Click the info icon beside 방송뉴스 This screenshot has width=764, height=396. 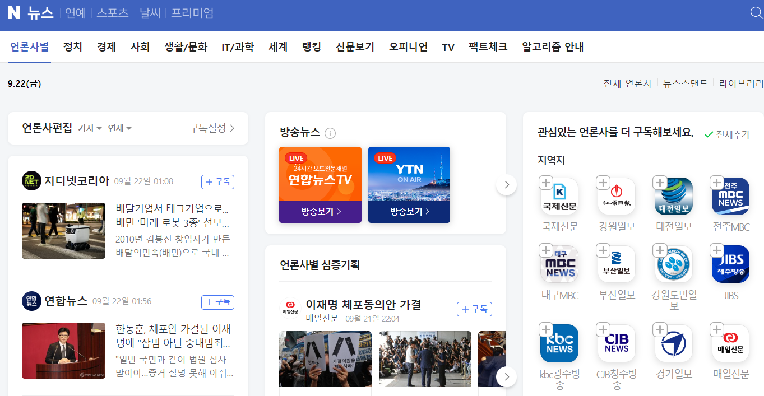(x=330, y=133)
